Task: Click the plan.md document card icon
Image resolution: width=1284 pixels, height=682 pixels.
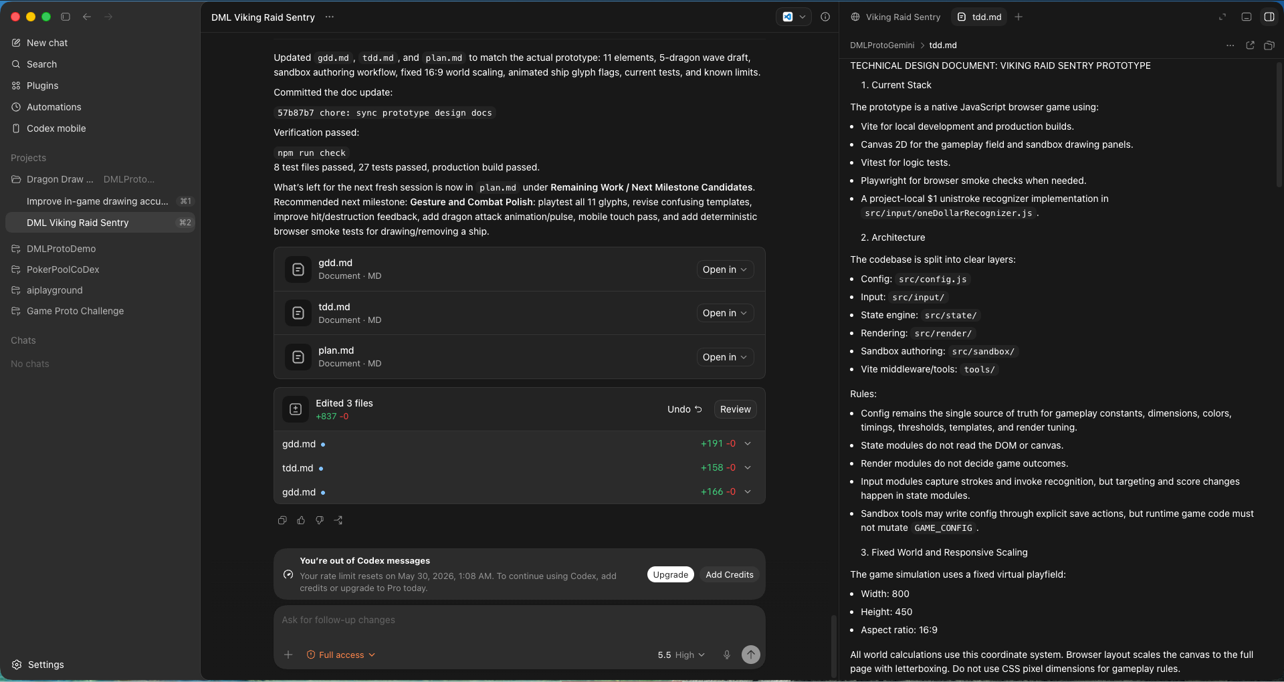Action: [298, 357]
